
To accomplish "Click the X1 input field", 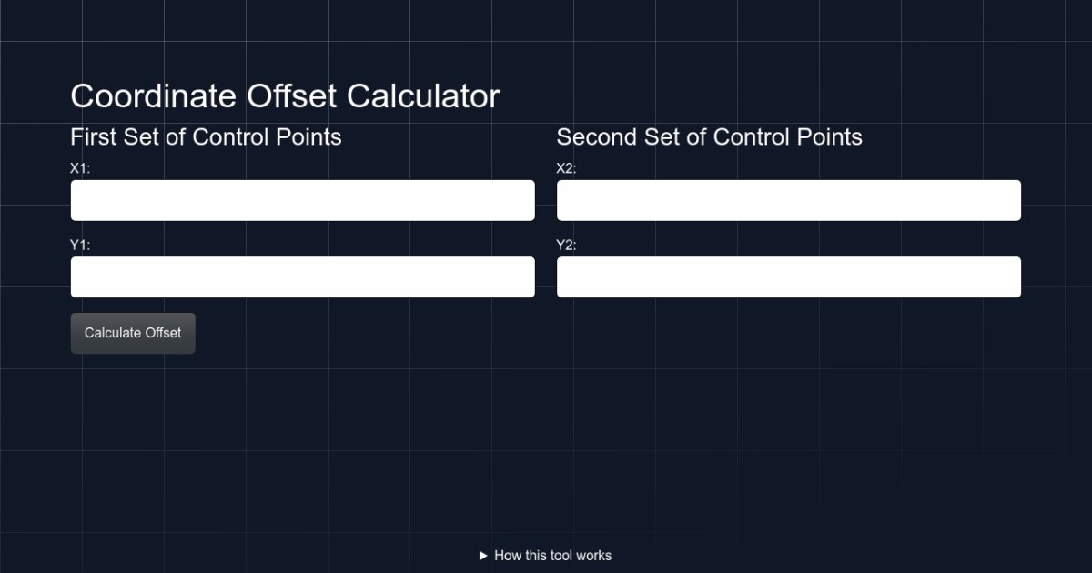I will [x=302, y=200].
